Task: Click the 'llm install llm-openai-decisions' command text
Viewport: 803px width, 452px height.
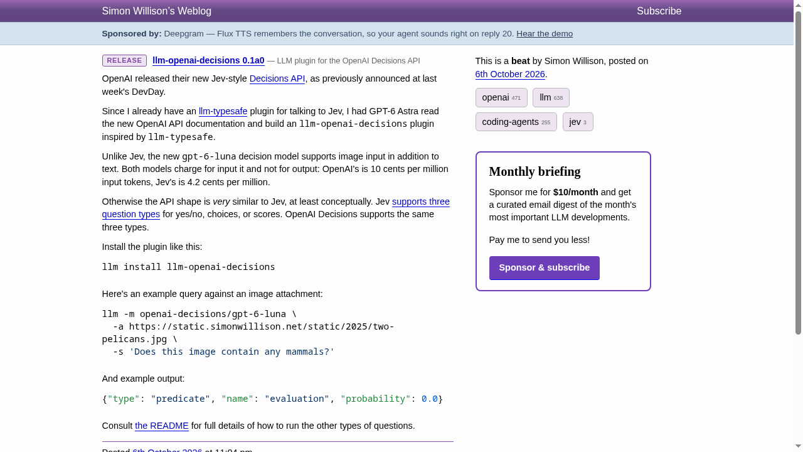Action: [x=189, y=267]
